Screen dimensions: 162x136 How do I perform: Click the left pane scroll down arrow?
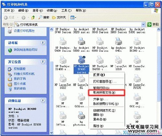[x=52, y=133]
